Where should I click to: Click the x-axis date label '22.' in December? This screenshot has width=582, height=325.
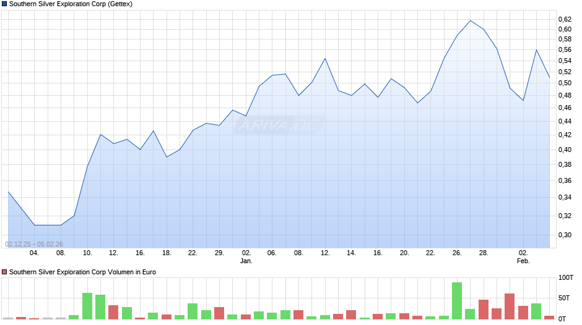[x=193, y=253]
